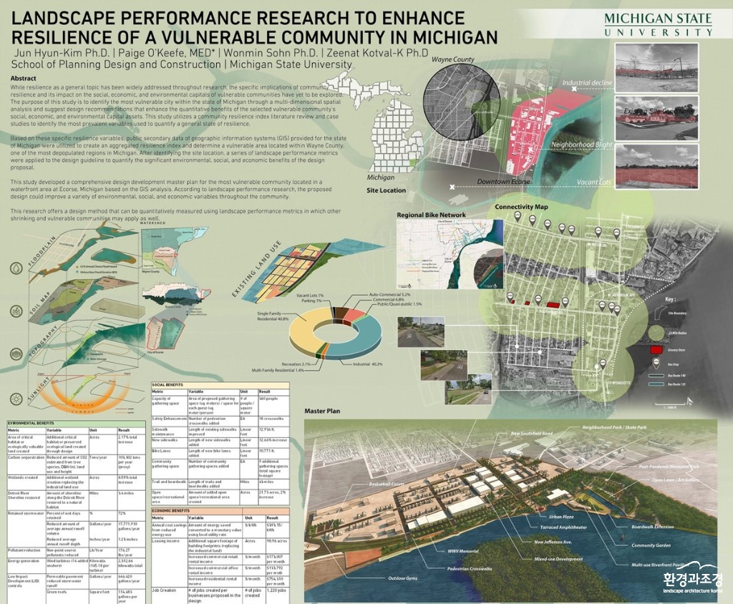Click the 'Outdoor Gyms' label
733x604 pixels.
click(x=402, y=578)
